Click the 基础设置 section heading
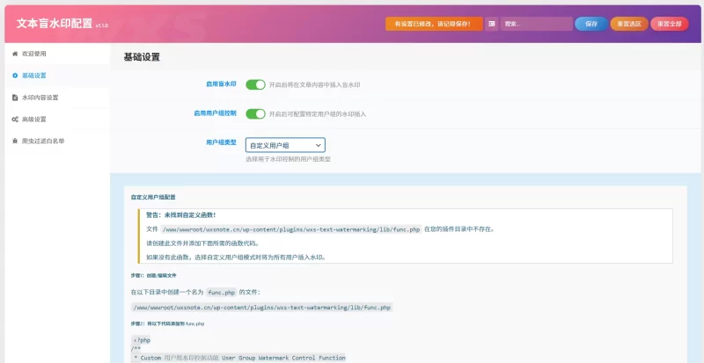Image resolution: width=704 pixels, height=363 pixels. [142, 57]
